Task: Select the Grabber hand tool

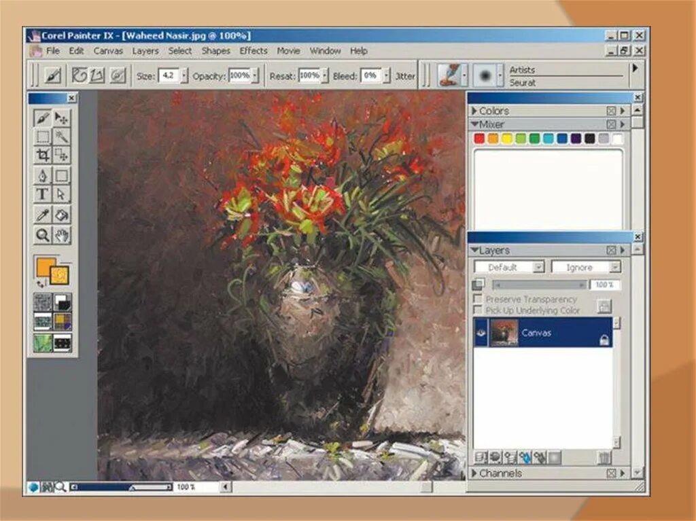Action: tap(62, 235)
